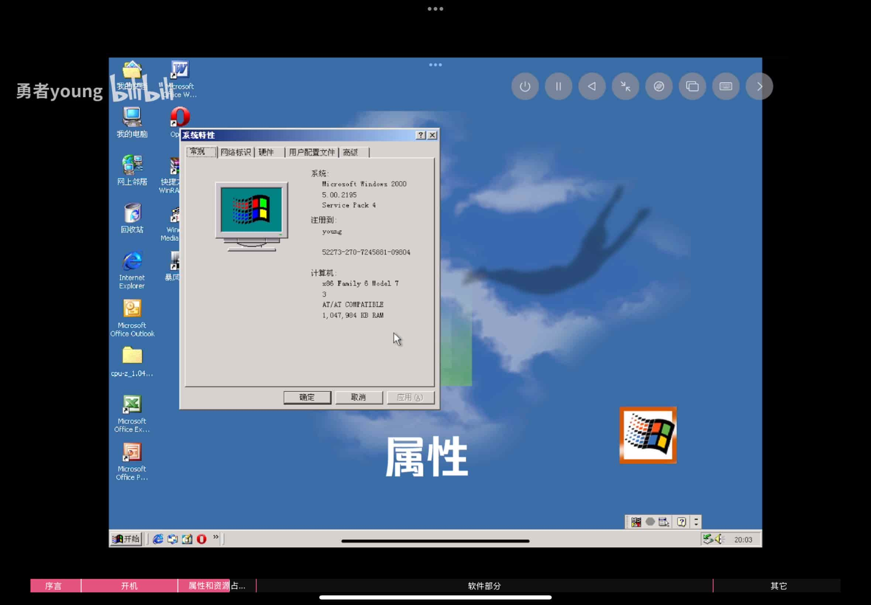Screen dimensions: 871x605
Task: Click the product ID 52273-270-7245881-09804
Action: coord(366,252)
